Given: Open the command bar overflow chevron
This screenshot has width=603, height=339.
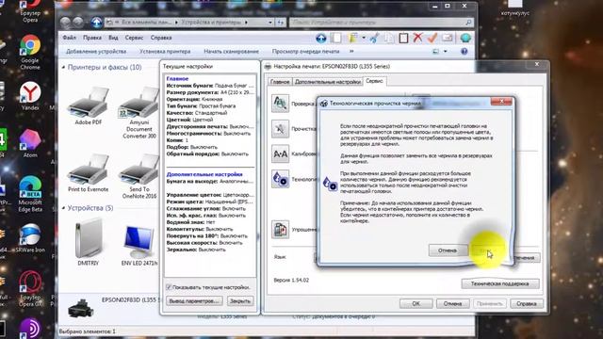Looking at the screenshot, I should click(x=351, y=51).
